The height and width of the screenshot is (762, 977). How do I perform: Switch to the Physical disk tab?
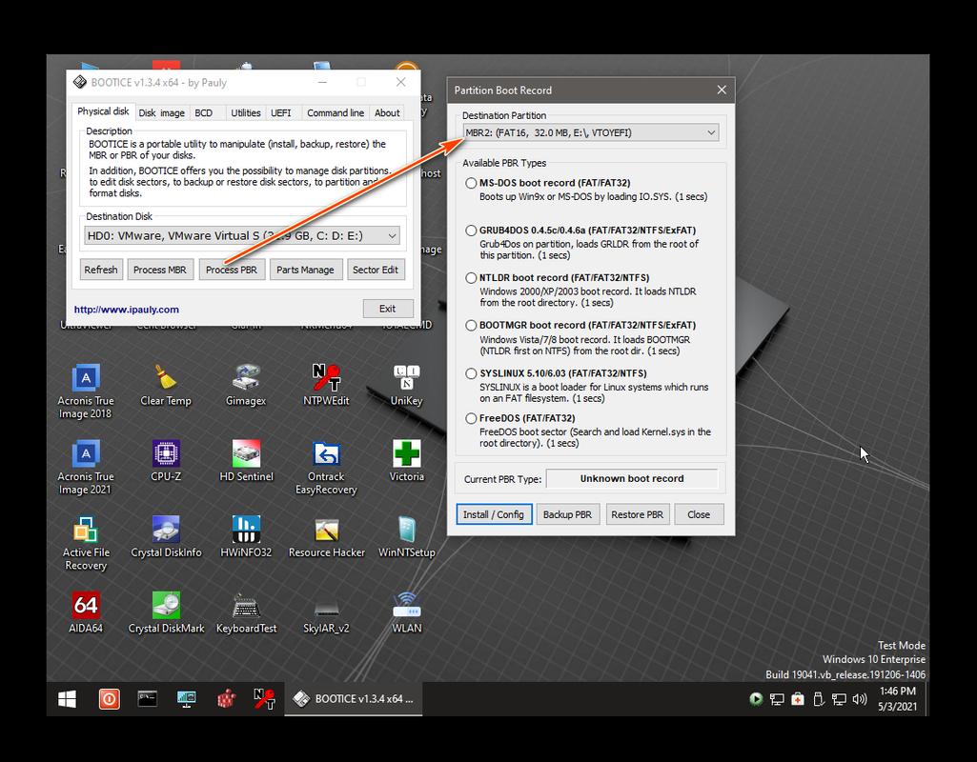pos(103,111)
